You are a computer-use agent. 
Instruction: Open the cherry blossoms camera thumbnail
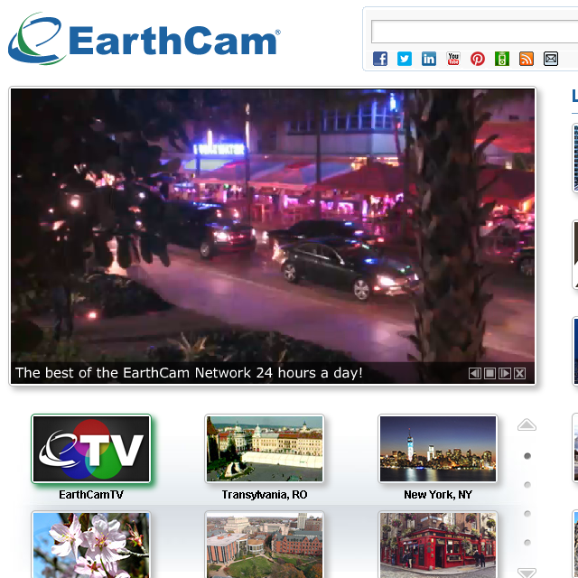91,545
